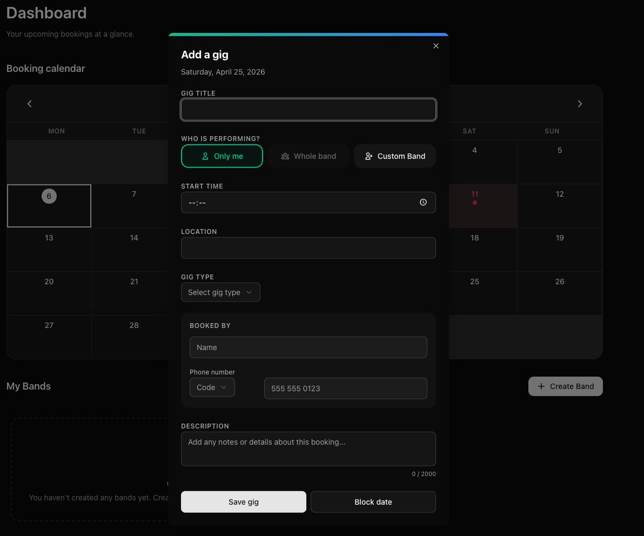Select calendar day 5
Viewport: 644px width, 536px height.
coord(560,162)
